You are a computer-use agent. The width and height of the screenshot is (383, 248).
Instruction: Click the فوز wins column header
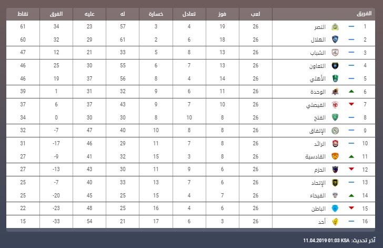click(x=222, y=14)
